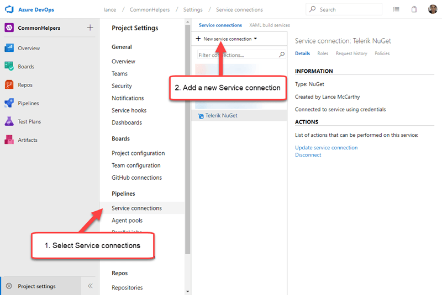The height and width of the screenshot is (295, 442).
Task: Click the CommonHelpers project name
Action: [39, 28]
